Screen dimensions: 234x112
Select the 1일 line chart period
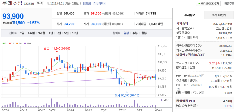tap(22, 33)
